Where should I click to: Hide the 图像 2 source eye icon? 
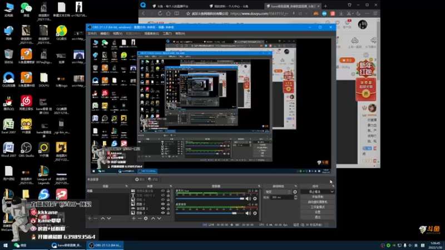point(163,204)
